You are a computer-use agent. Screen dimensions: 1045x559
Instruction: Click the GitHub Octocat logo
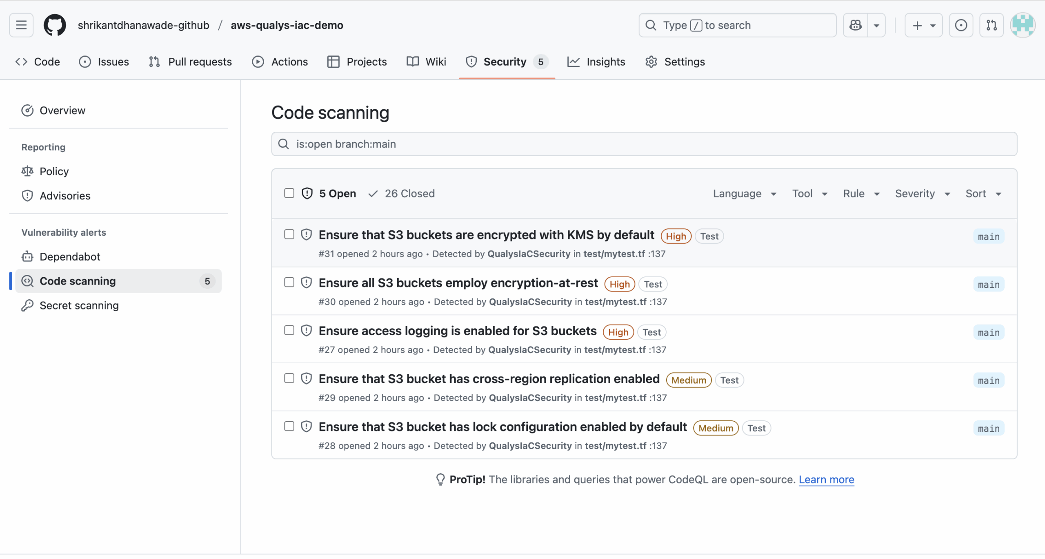pyautogui.click(x=55, y=25)
